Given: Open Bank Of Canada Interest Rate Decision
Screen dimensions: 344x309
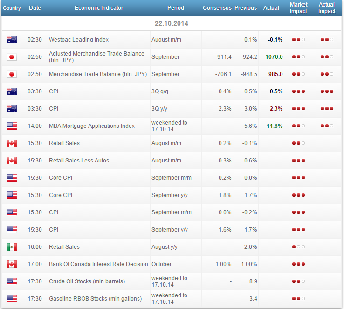Looking at the screenshot, I should [98, 264].
